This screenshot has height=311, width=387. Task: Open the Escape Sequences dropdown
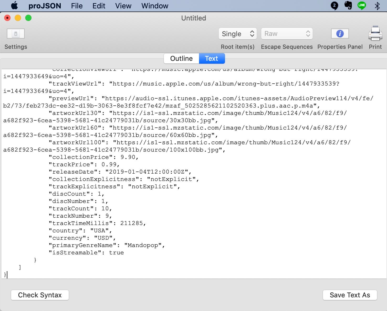pos(287,34)
